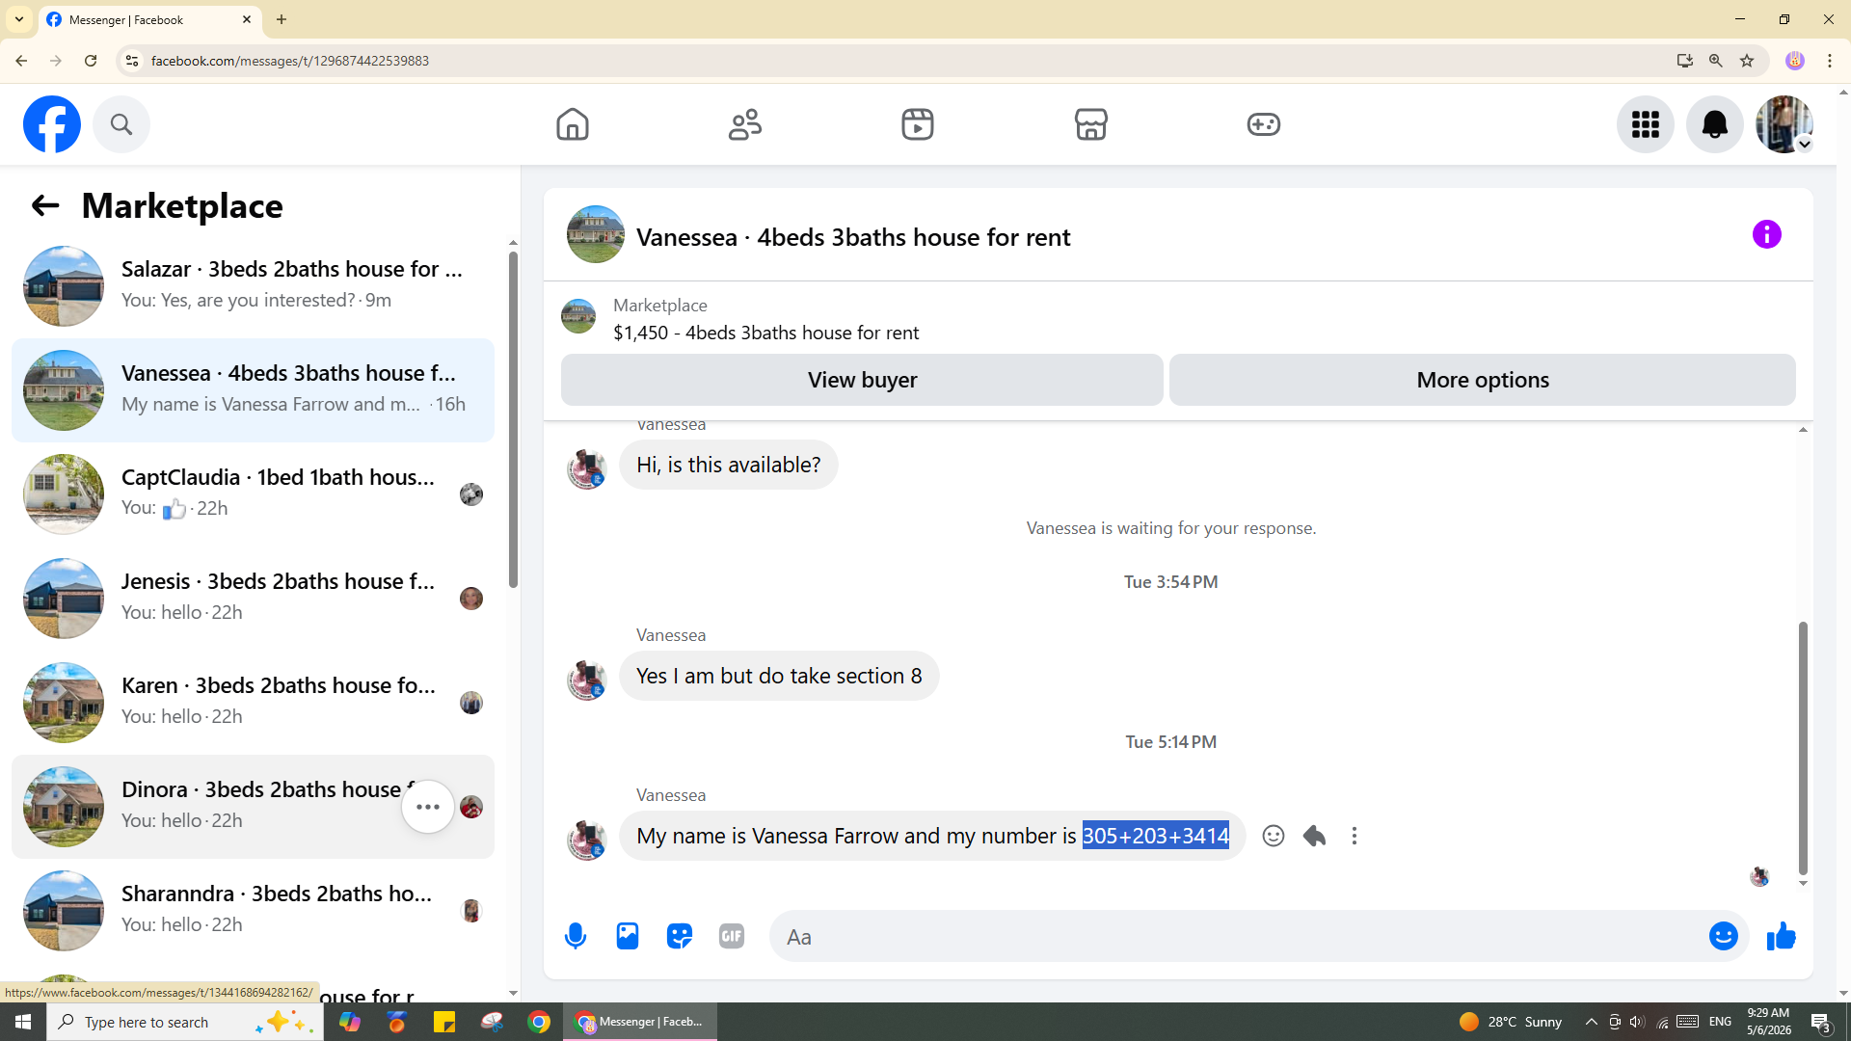The image size is (1851, 1041).
Task: Open the Notifications bell
Action: 1715,124
